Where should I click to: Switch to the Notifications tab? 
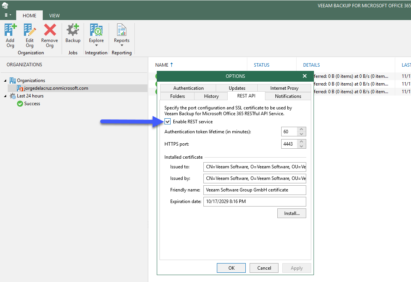(288, 96)
